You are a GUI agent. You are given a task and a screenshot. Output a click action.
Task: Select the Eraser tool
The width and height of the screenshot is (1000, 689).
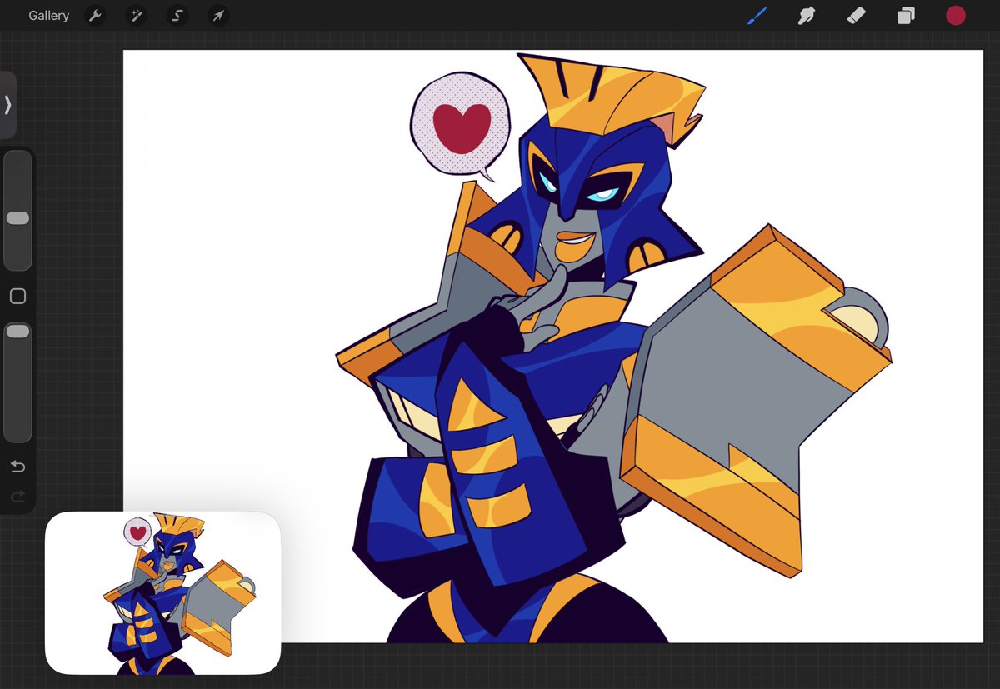(x=856, y=16)
